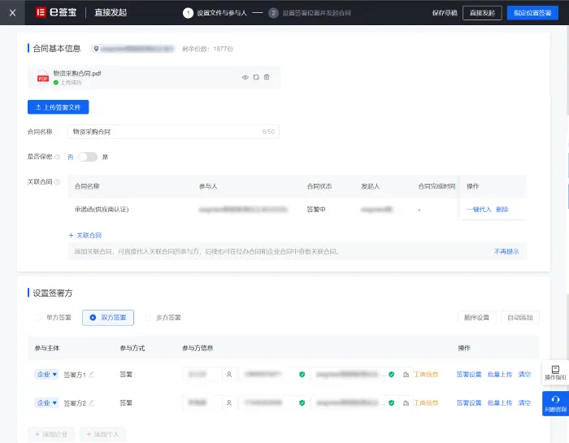Expand the 企业 dropdown for 签署方1
The image size is (569, 443).
47,374
